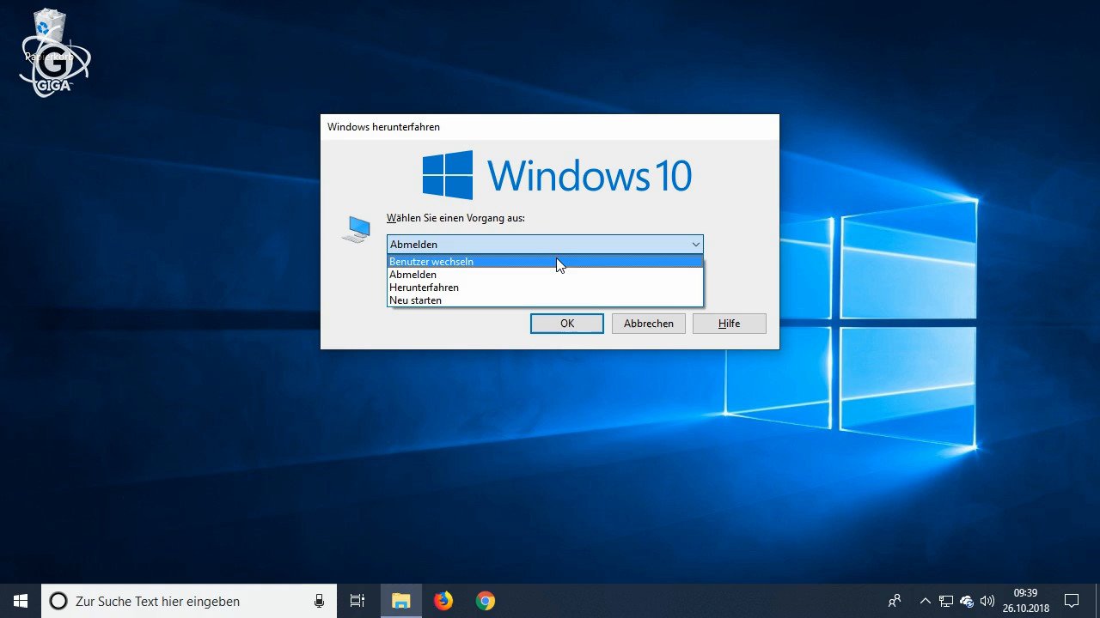Image resolution: width=1100 pixels, height=618 pixels.
Task: Confirm with the OK button
Action: tap(567, 324)
